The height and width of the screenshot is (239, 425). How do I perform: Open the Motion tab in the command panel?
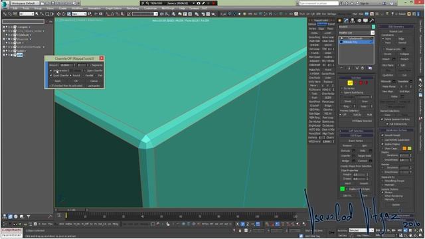[359, 21]
